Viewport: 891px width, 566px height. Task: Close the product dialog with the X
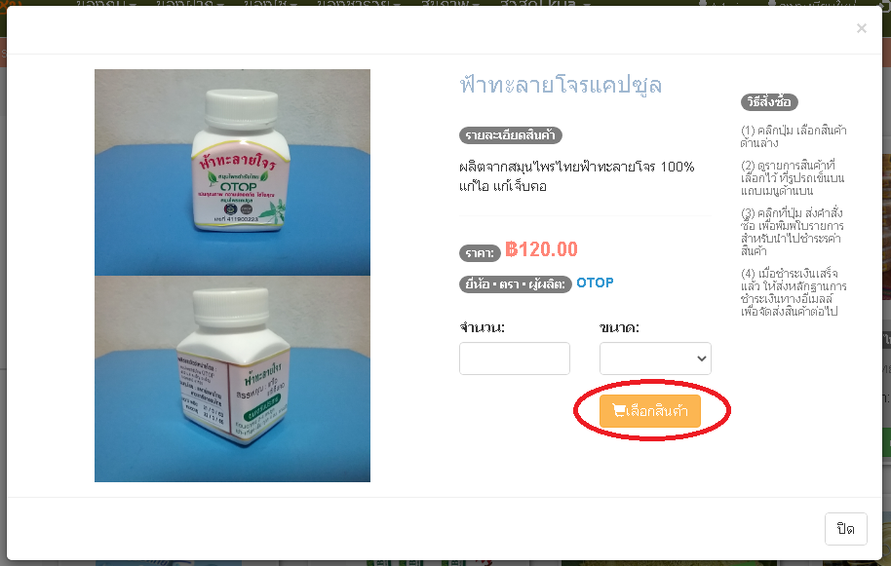(x=862, y=28)
